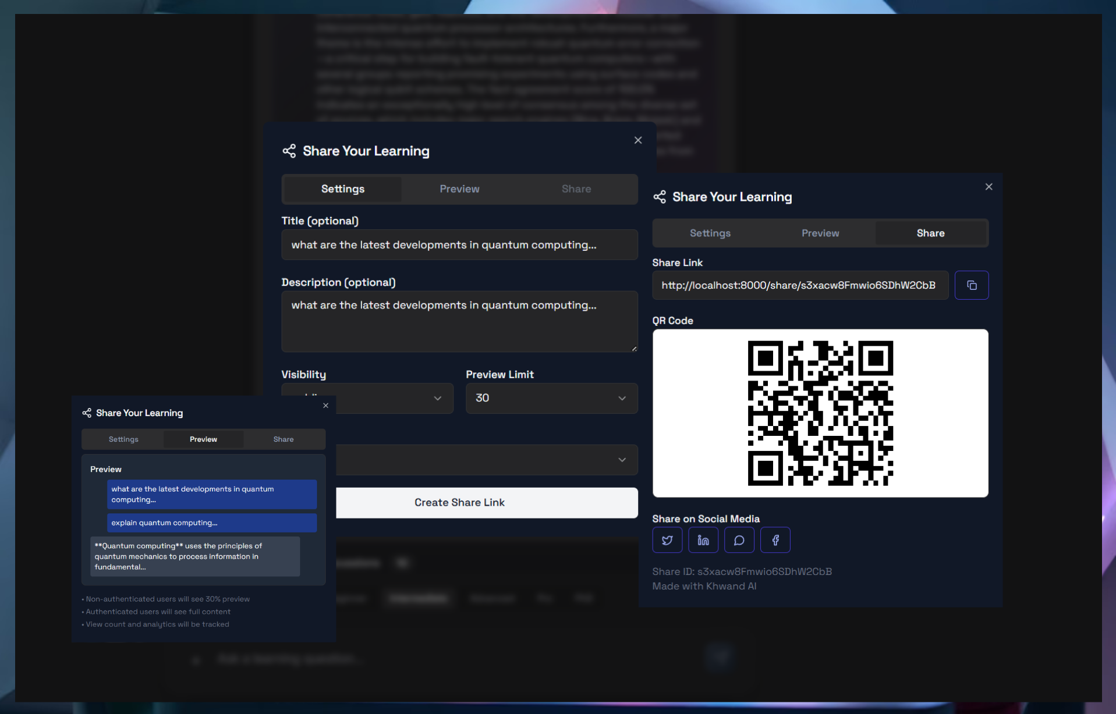This screenshot has height=714, width=1116.
Task: Click inside the Description text area
Action: pyautogui.click(x=459, y=321)
